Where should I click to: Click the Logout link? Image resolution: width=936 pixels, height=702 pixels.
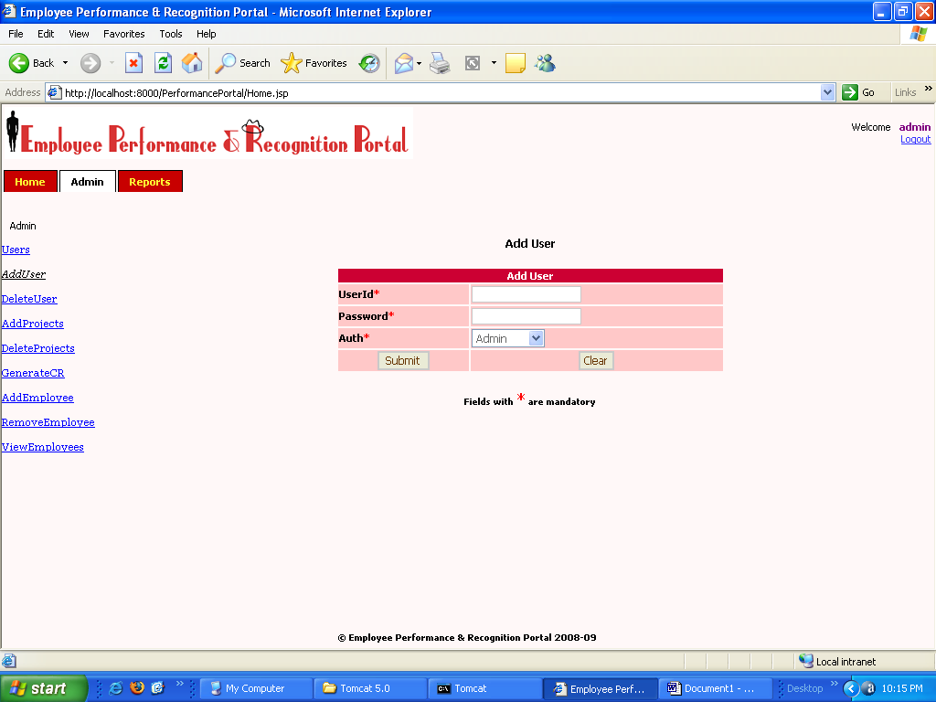point(915,139)
